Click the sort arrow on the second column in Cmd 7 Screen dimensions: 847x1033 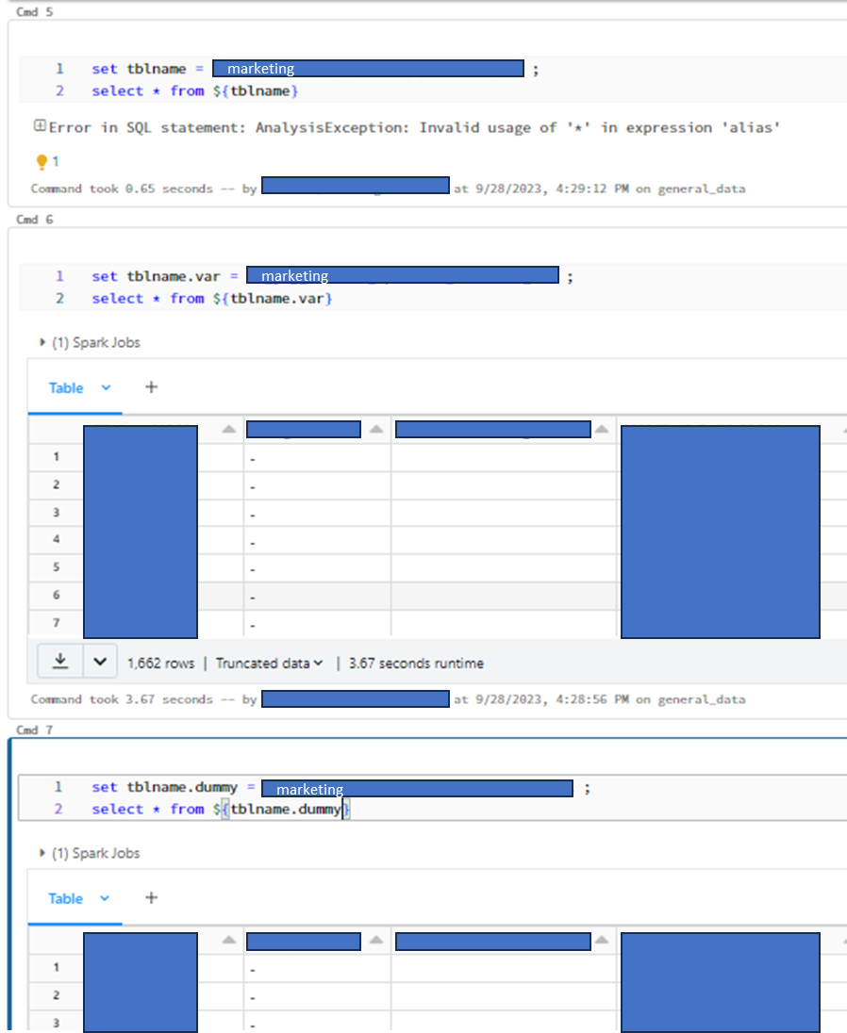click(375, 941)
